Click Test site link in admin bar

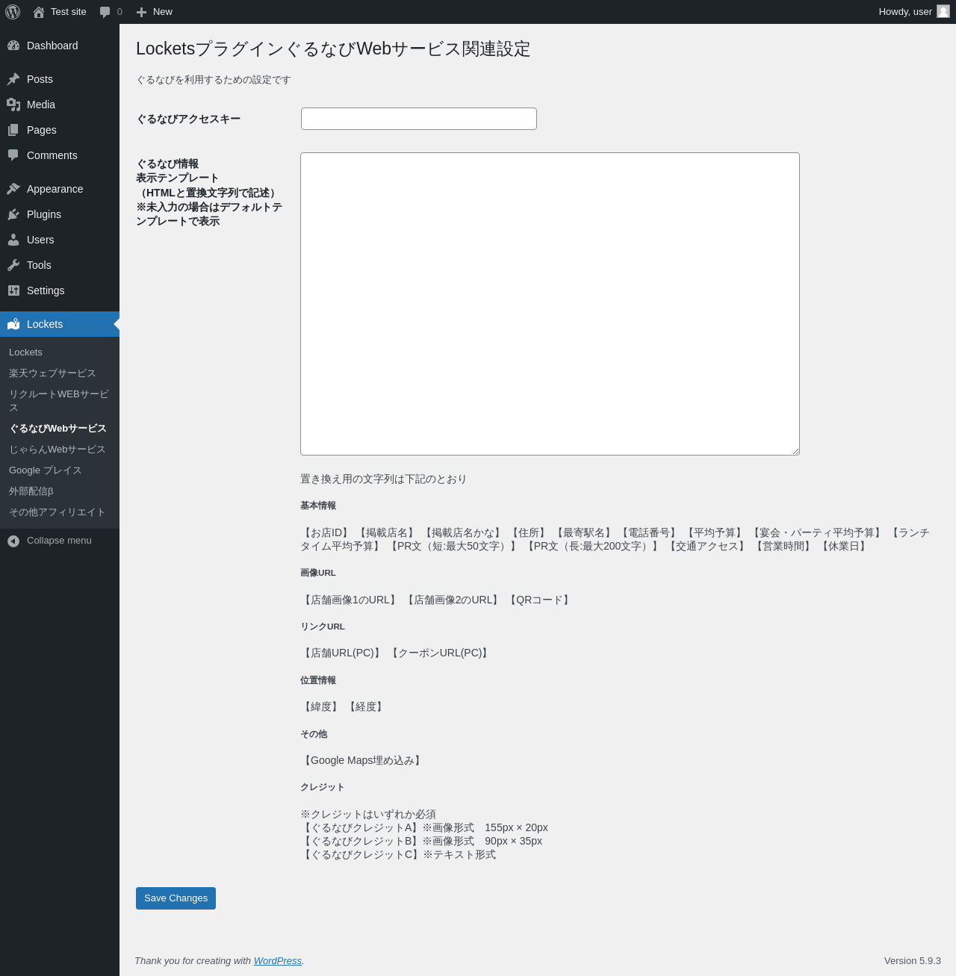click(69, 12)
